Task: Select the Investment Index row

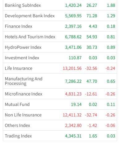Action: (60, 58)
